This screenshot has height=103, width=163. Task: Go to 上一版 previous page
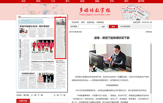[x=56, y=95]
